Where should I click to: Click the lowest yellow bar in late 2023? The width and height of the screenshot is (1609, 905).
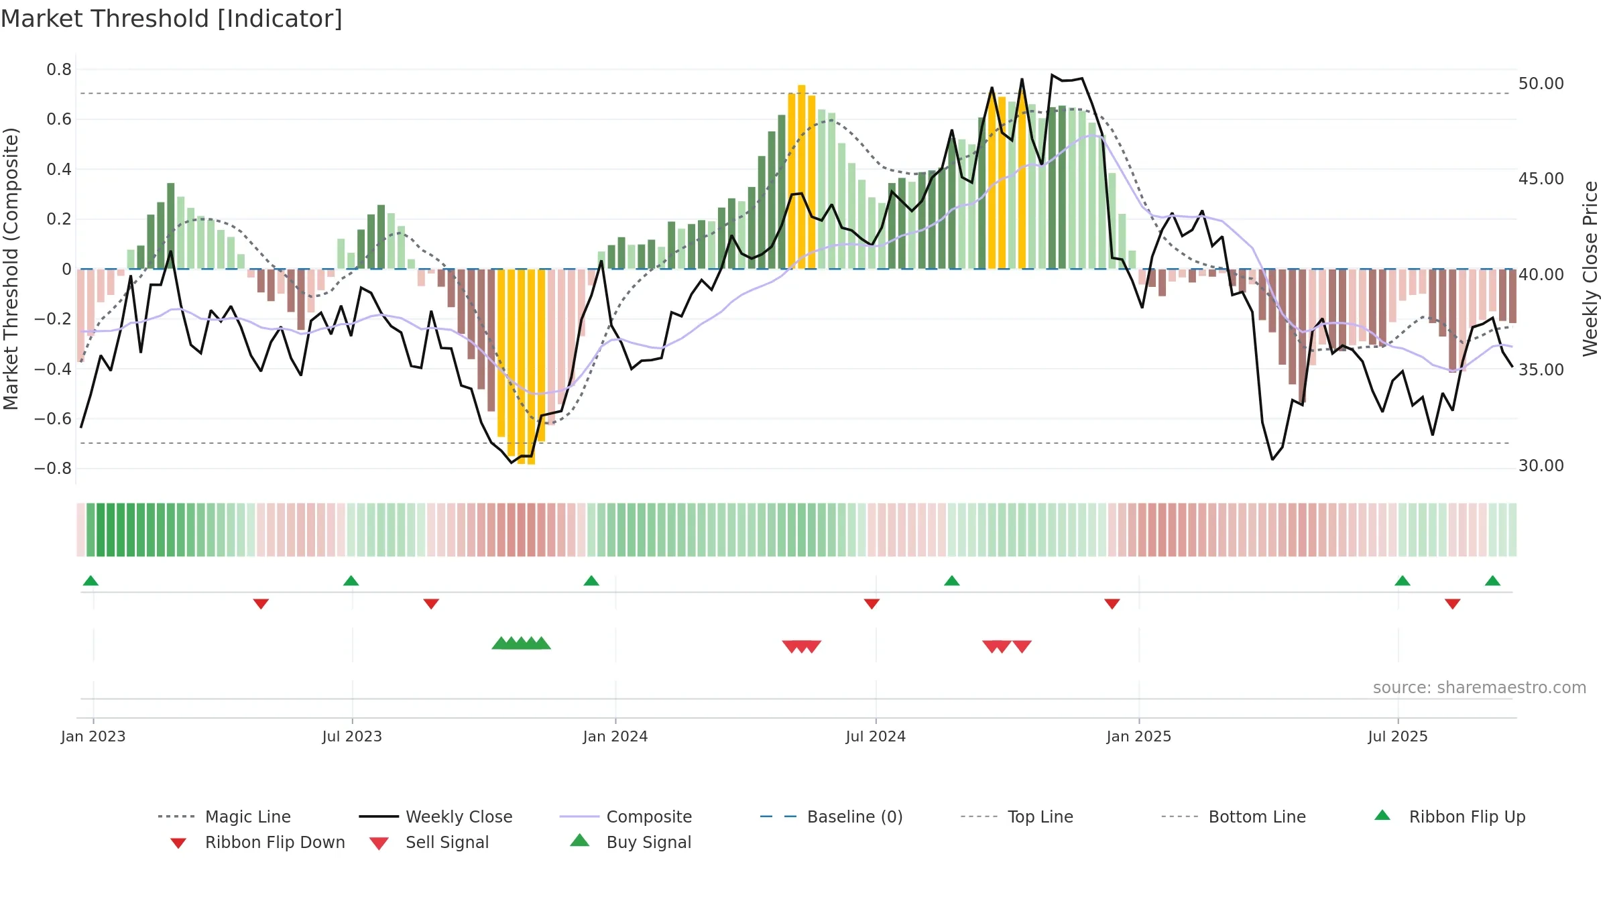click(x=531, y=367)
